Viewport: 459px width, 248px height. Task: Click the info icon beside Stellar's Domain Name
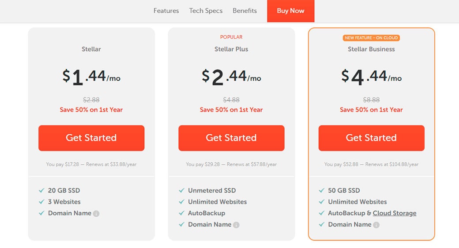click(x=96, y=214)
